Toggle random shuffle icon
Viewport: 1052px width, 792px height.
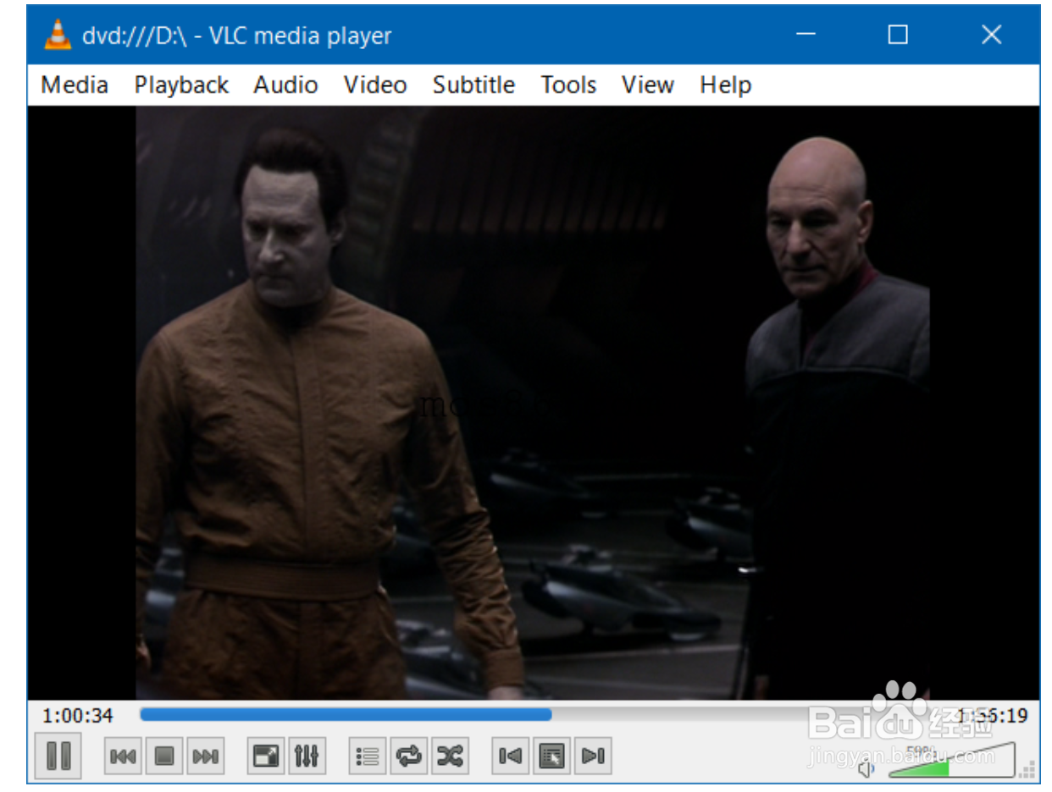pos(450,756)
